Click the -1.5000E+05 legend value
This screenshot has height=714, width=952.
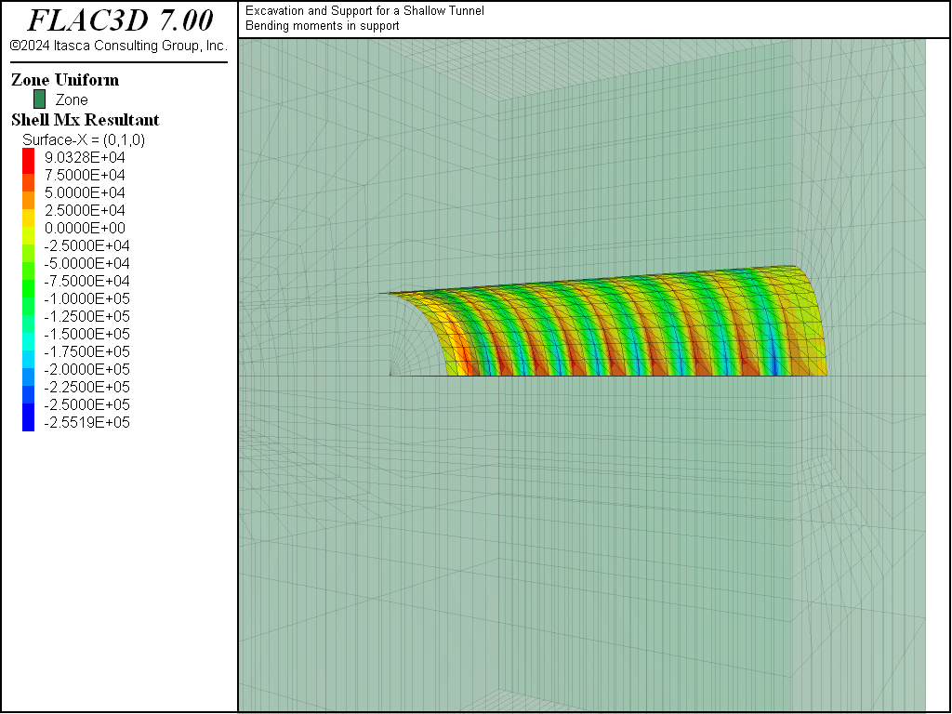click(86, 334)
